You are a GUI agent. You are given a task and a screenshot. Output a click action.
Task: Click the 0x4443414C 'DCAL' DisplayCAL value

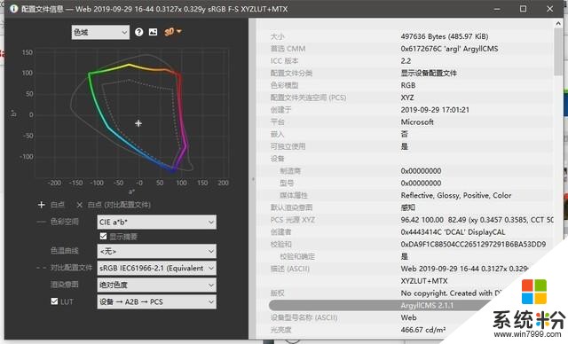453,232
